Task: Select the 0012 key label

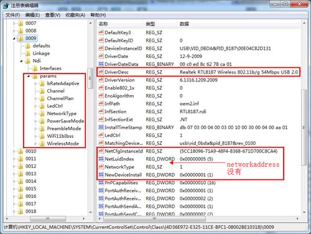Action: point(31,166)
